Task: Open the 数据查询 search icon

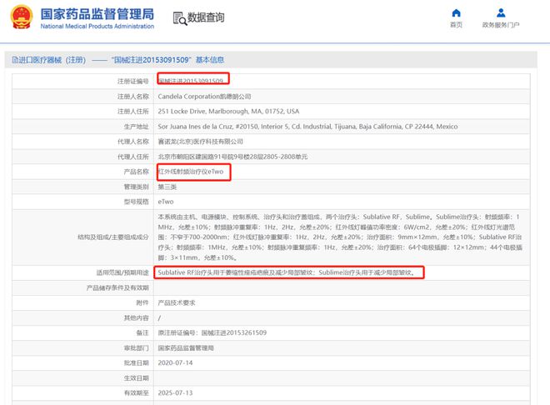Action: click(x=180, y=18)
